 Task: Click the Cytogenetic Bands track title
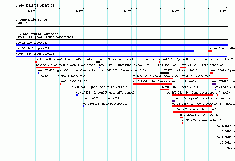pyautogui.click(x=31, y=20)
